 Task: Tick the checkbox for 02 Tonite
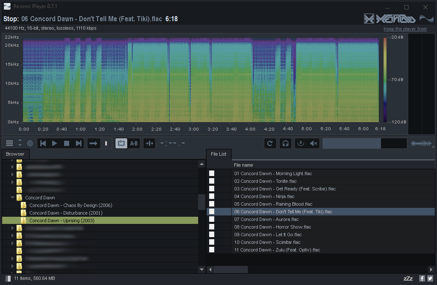212,181
